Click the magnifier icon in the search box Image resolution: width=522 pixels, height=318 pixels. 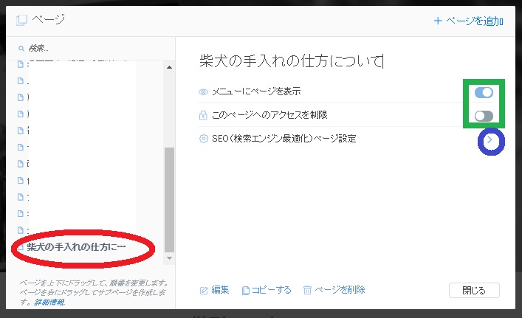pyautogui.click(x=21, y=49)
